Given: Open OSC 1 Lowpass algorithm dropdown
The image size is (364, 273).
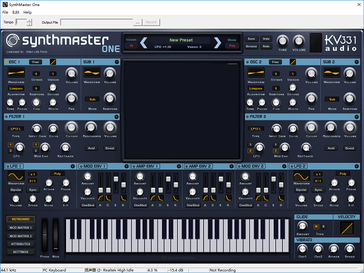Looking at the screenshot, I should pyautogui.click(x=16, y=88).
